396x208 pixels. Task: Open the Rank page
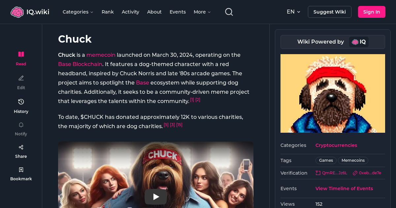[x=108, y=12]
